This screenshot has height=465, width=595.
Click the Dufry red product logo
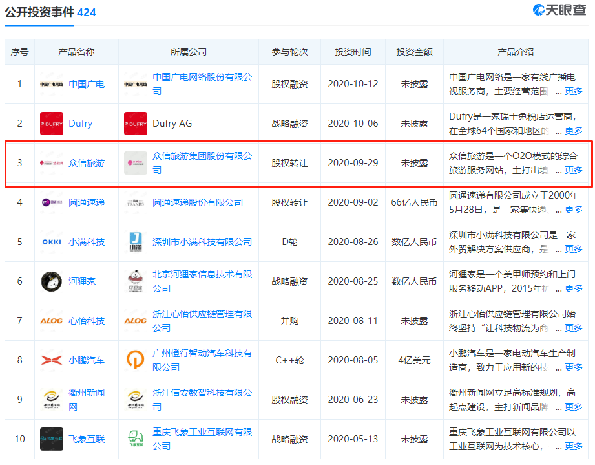(x=52, y=124)
